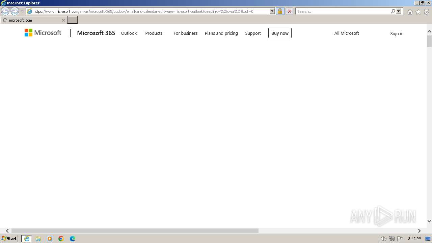Expand the All Microsoft menu
Image resolution: width=432 pixels, height=243 pixels.
tap(347, 33)
